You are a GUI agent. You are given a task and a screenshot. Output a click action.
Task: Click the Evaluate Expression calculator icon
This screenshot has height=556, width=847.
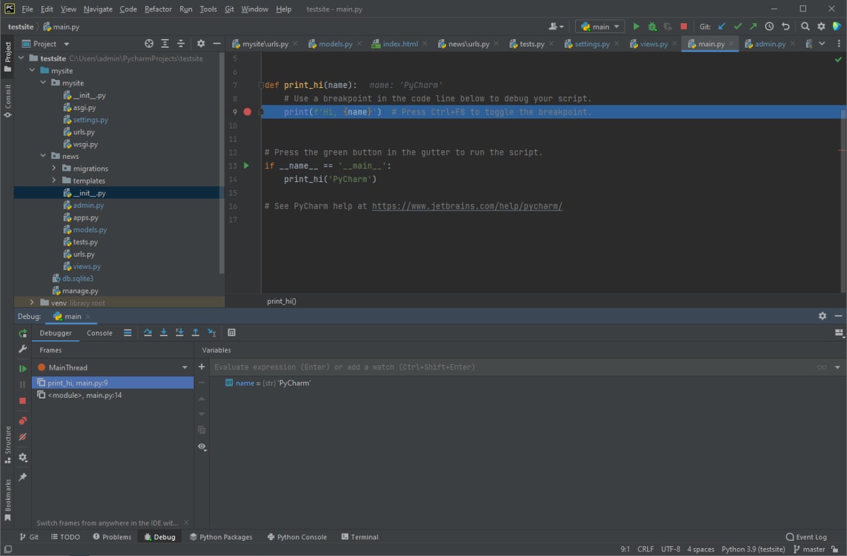(232, 333)
